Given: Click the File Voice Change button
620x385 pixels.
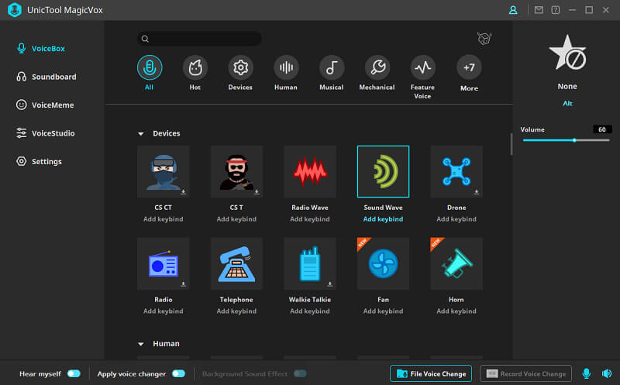Looking at the screenshot, I should pyautogui.click(x=431, y=373).
